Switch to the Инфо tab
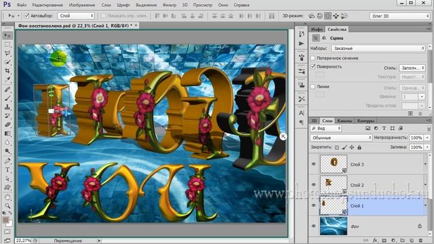This screenshot has width=434, height=244. pyautogui.click(x=317, y=29)
